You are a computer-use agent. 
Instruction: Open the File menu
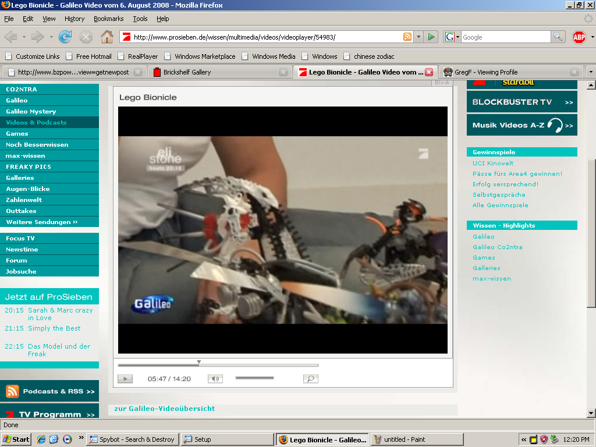pyautogui.click(x=9, y=19)
